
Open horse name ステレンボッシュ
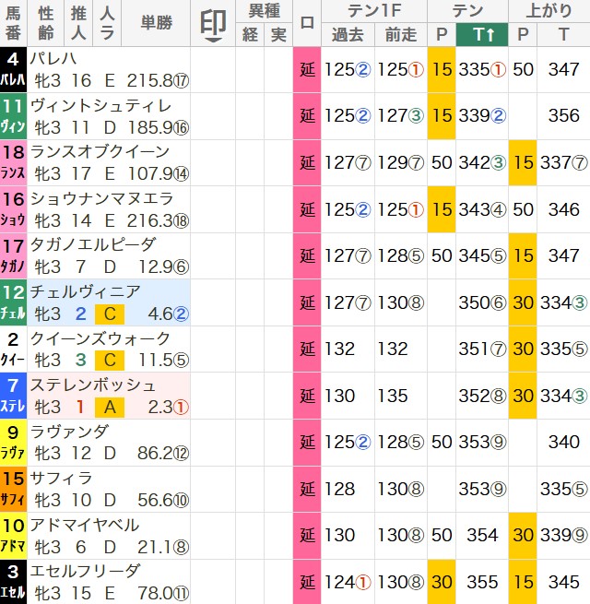click(93, 385)
